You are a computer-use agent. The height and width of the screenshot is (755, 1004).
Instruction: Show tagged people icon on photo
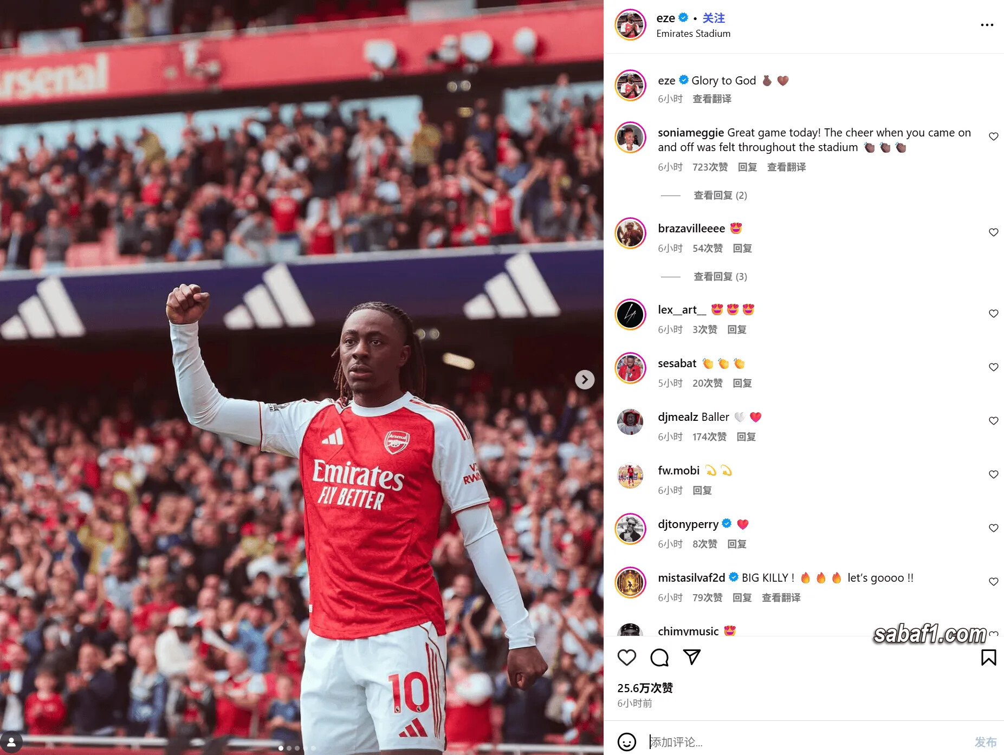click(x=11, y=742)
